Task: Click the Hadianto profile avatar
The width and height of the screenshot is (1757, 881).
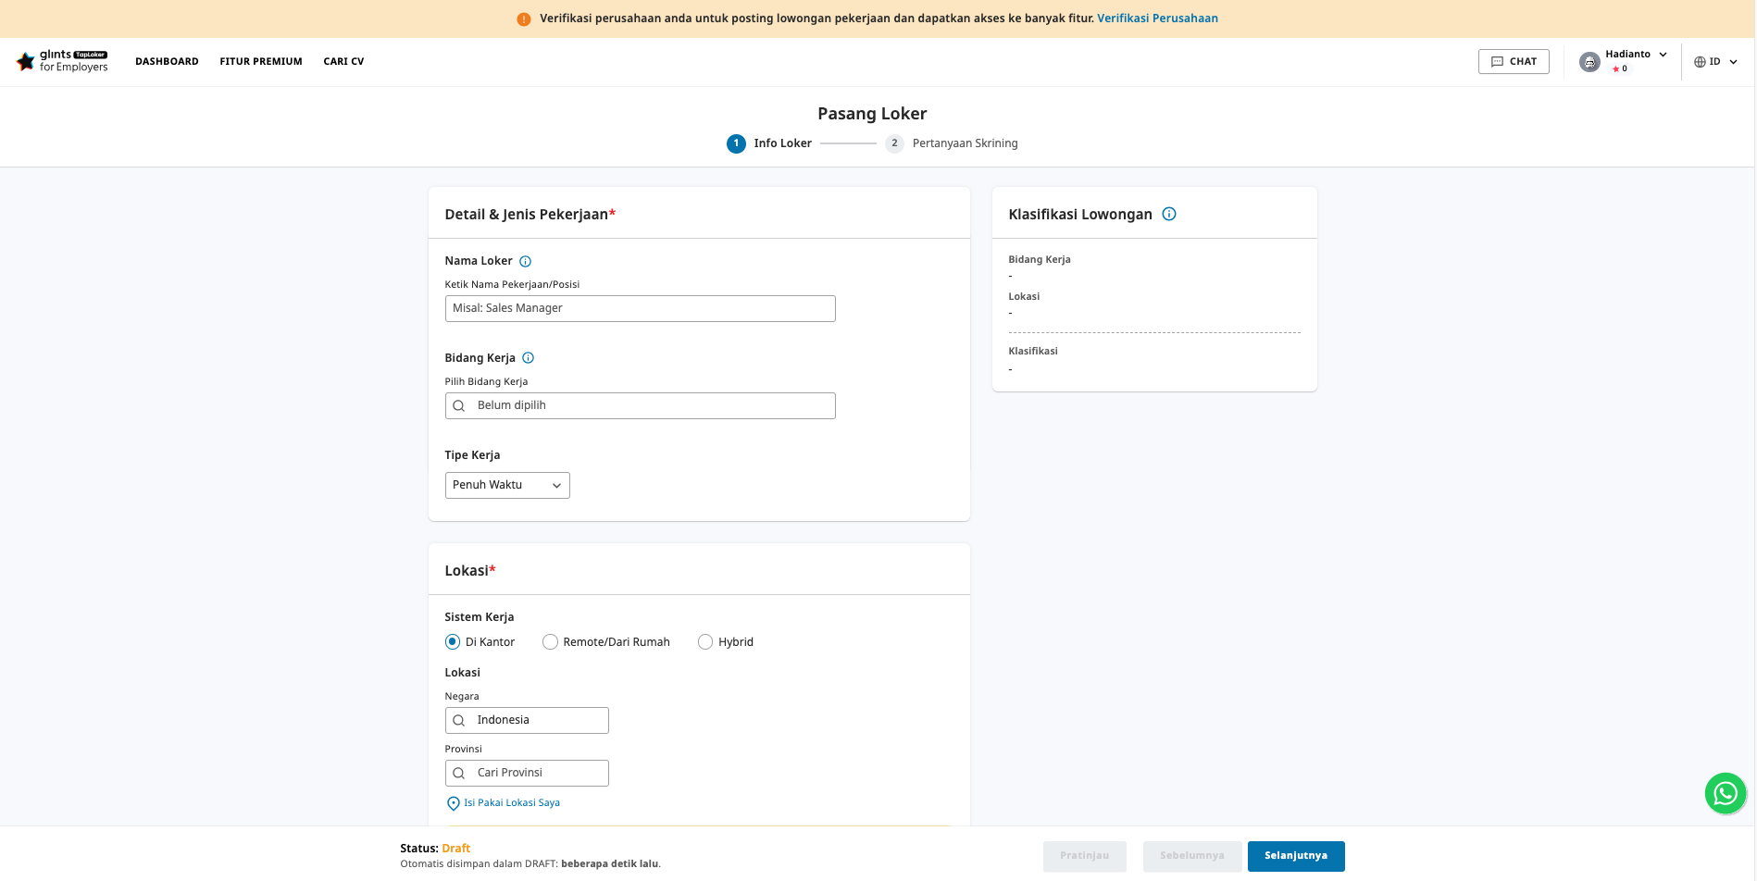Action: 1589,62
